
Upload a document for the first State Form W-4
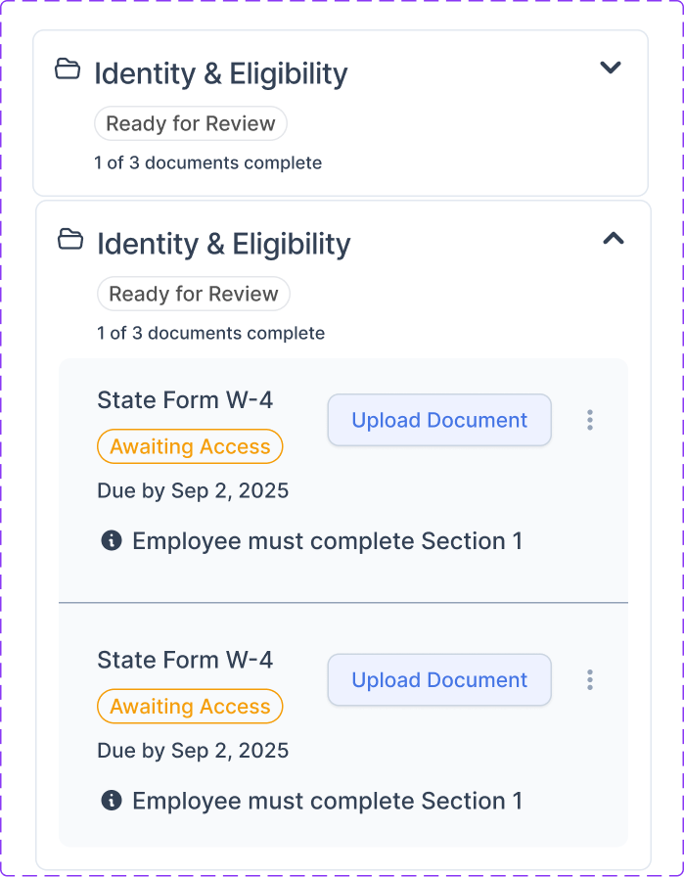[x=439, y=420]
